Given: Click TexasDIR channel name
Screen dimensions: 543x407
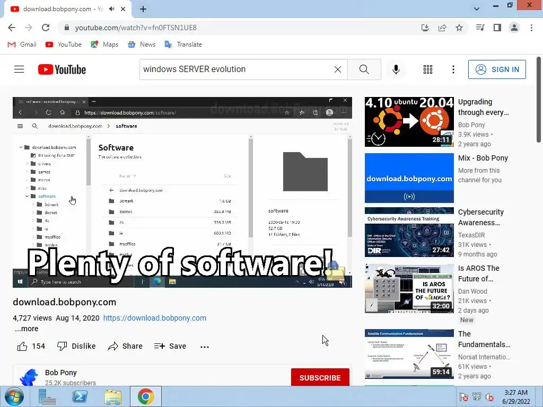Looking at the screenshot, I should [x=471, y=235].
